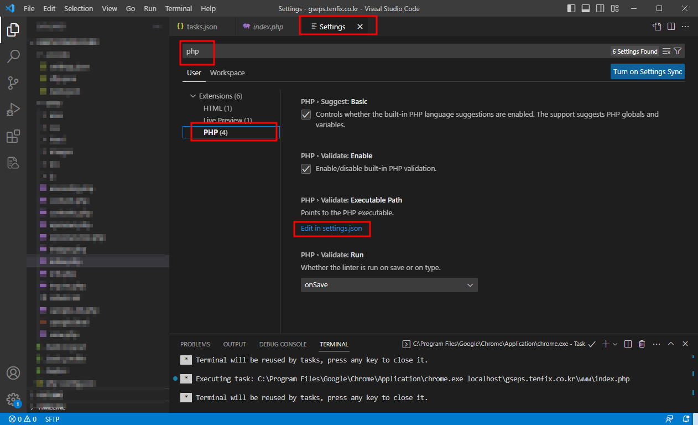Open the PHP Validate Run onSave dropdown
This screenshot has width=698, height=425.
(389, 285)
